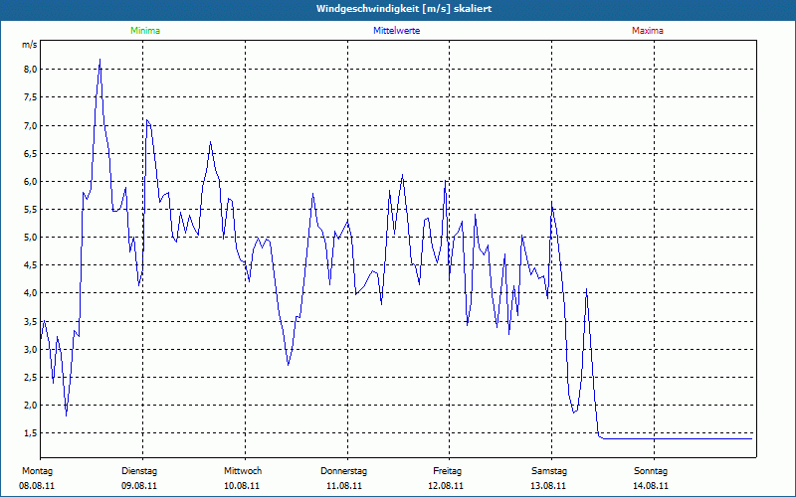This screenshot has width=796, height=497.
Task: Click the 6,5 y-axis value
Action: pyautogui.click(x=31, y=154)
